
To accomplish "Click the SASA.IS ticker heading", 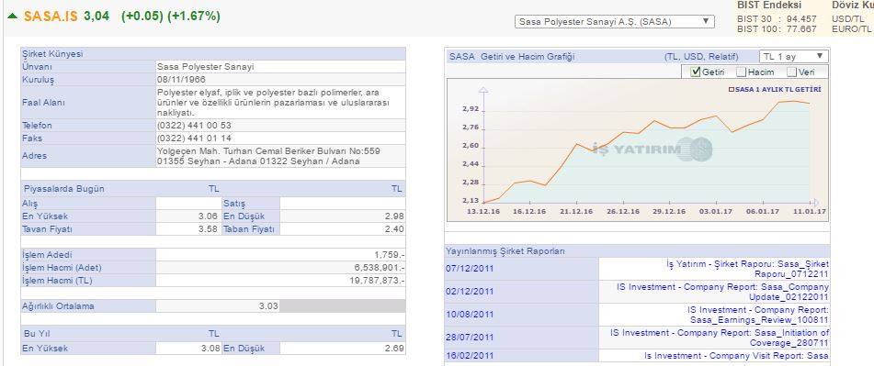I will point(51,17).
